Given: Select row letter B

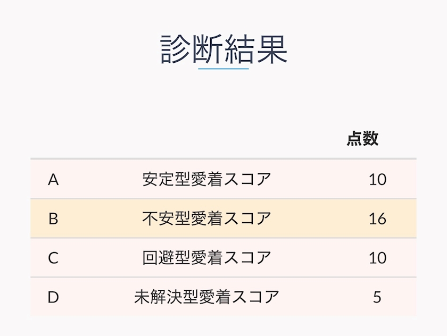Looking at the screenshot, I should 53,219.
